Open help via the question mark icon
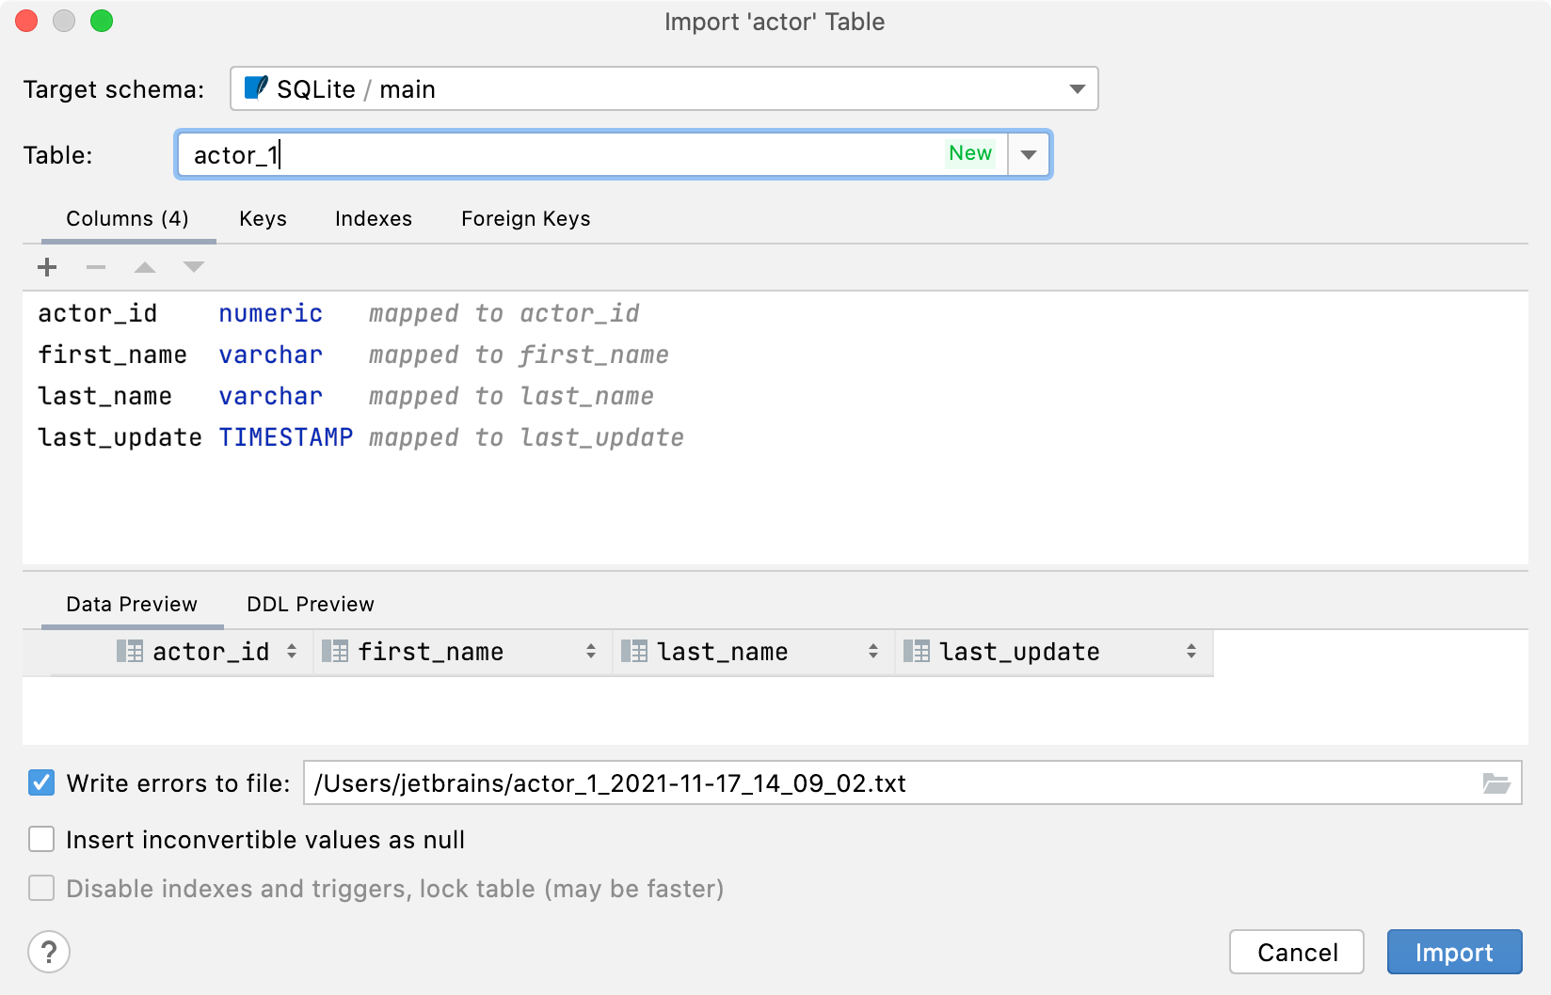The image size is (1551, 995). coord(49,952)
